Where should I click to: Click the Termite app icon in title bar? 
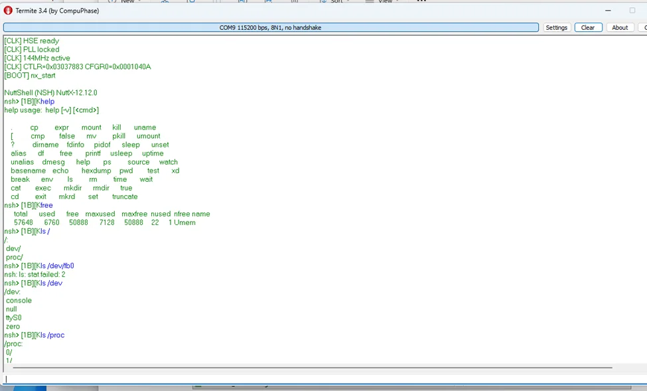[x=8, y=11]
